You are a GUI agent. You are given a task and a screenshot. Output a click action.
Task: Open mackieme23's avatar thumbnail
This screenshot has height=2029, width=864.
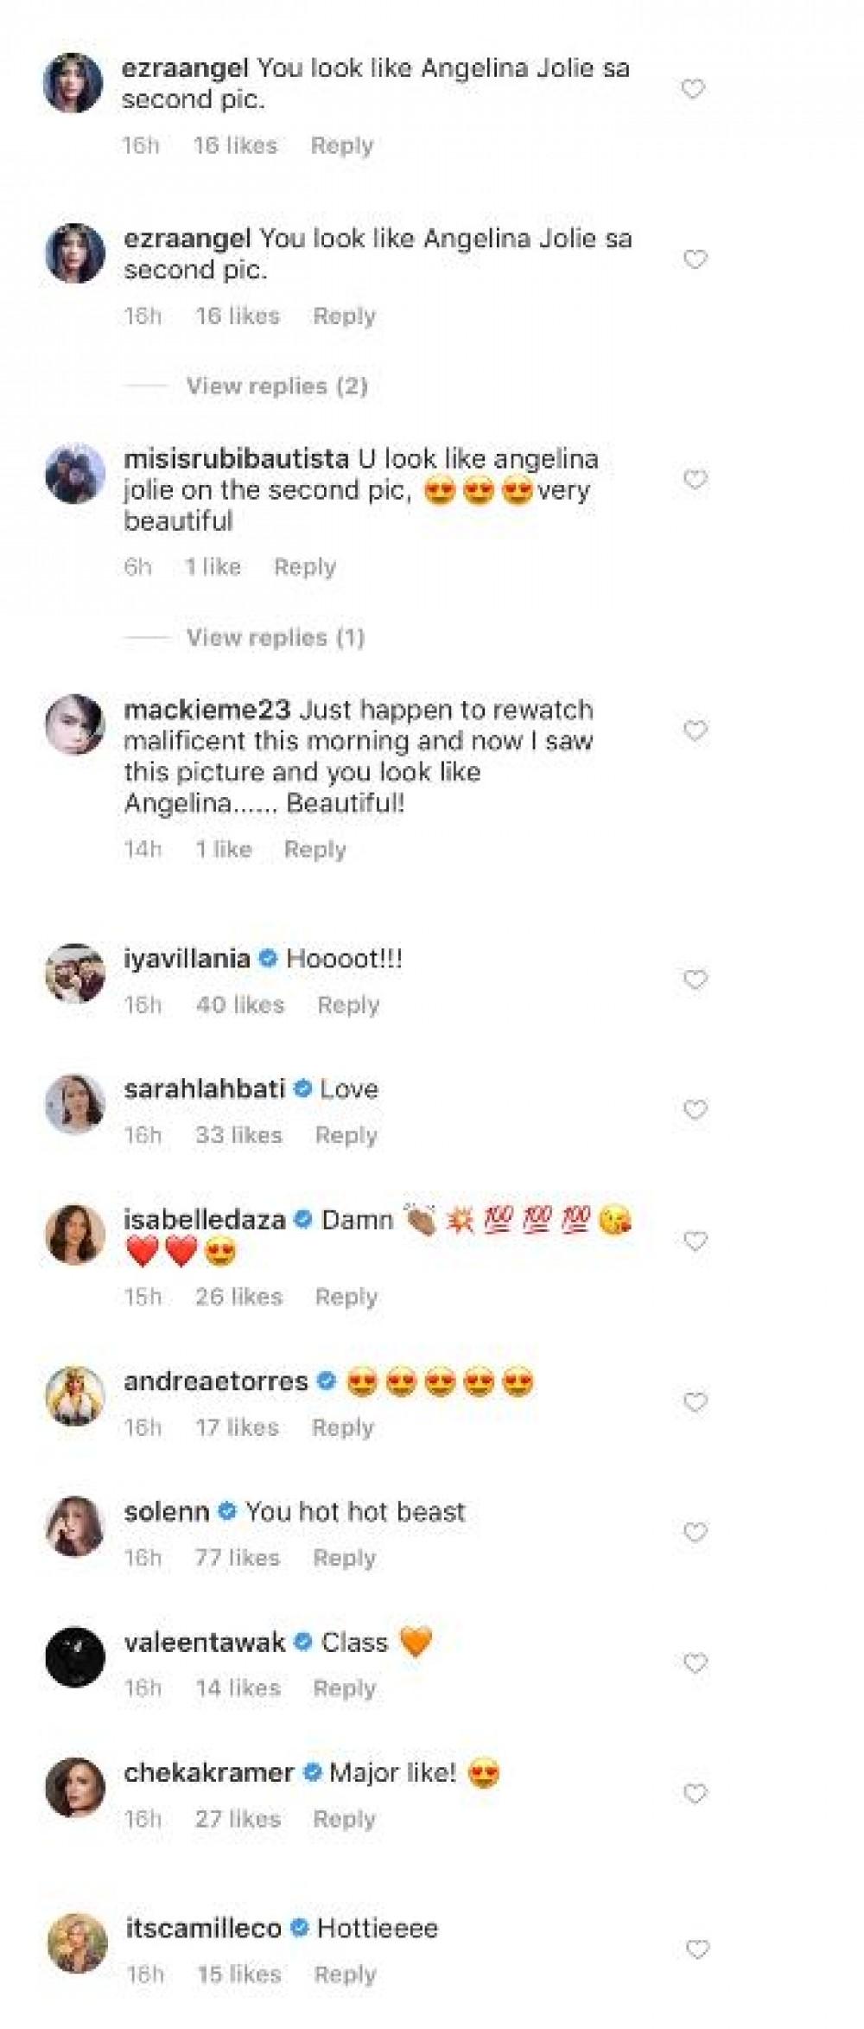[75, 724]
